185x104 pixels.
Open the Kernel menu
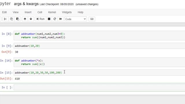(x=52, y=12)
